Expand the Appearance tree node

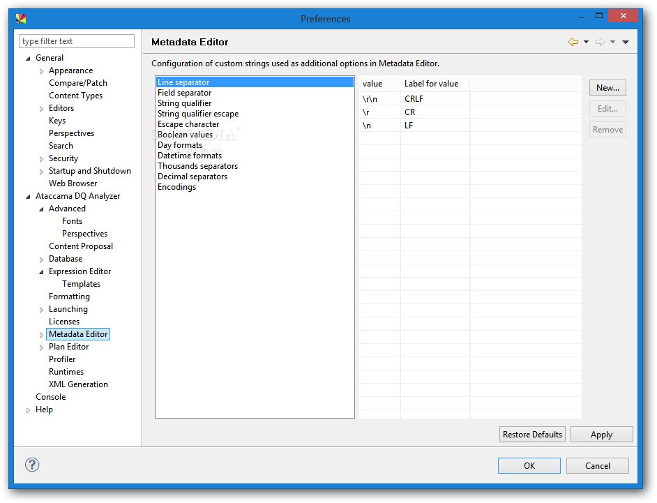(41, 71)
